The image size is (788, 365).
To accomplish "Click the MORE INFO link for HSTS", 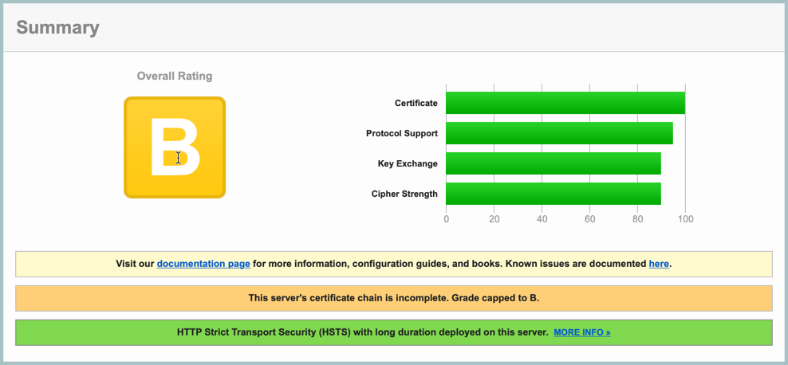I will coord(582,332).
